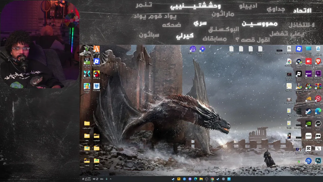This screenshot has height=182, width=323.
Task: Expand the hidden system tray icons chevron
Action: (111, 179)
